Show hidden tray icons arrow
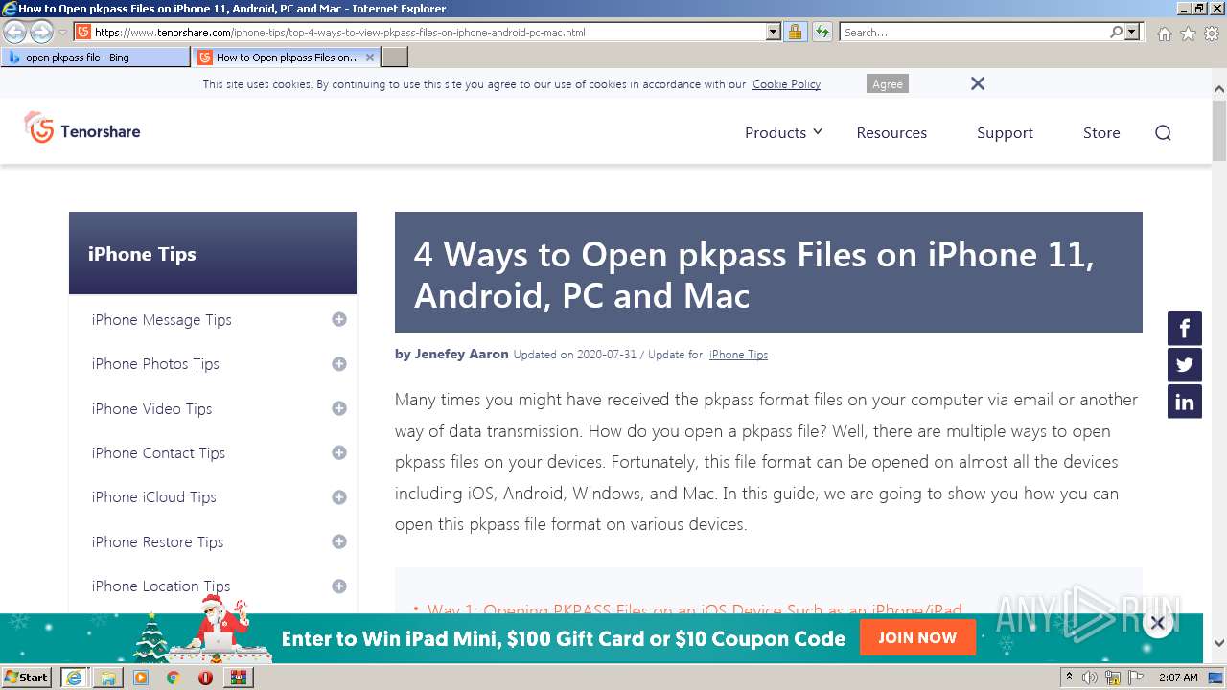Screen dimensions: 1227x690 (1069, 678)
